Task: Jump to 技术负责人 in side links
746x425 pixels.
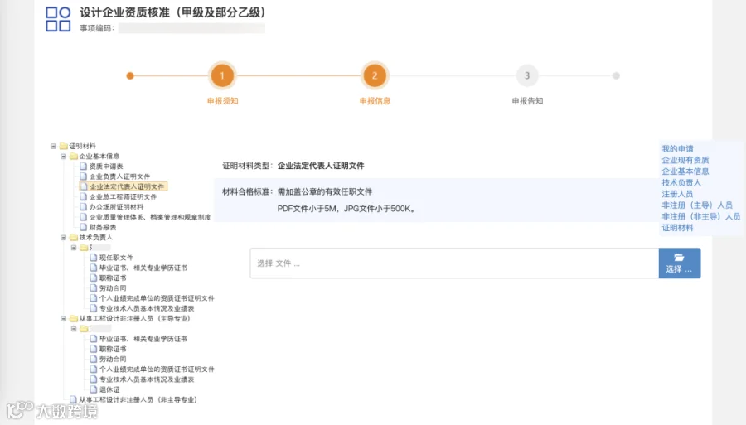Action: click(x=681, y=182)
